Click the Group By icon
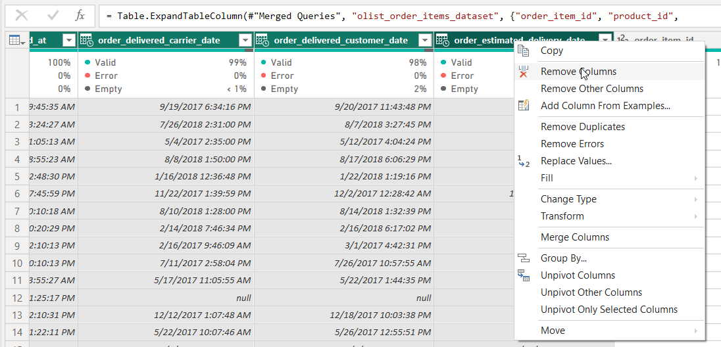721x347 pixels. [x=524, y=258]
